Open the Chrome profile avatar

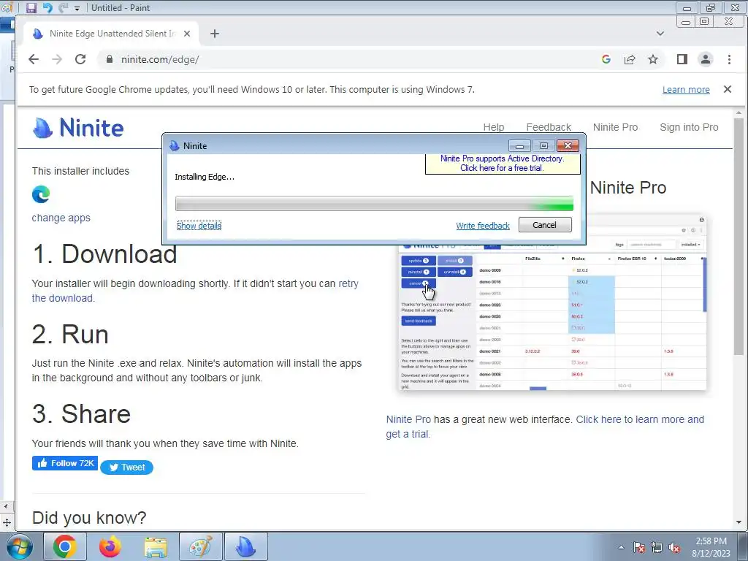[706, 59]
